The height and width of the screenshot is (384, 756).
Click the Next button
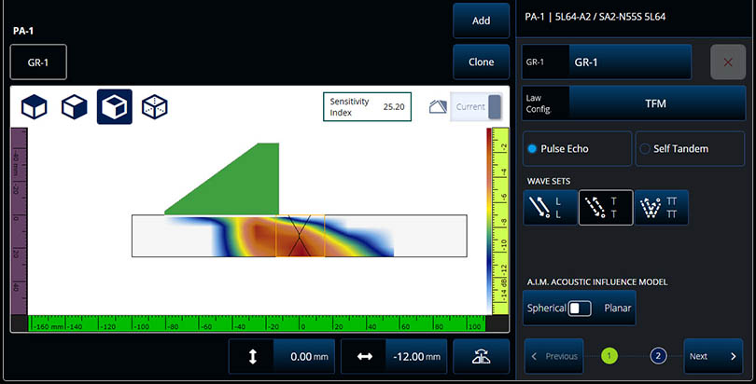tap(713, 356)
